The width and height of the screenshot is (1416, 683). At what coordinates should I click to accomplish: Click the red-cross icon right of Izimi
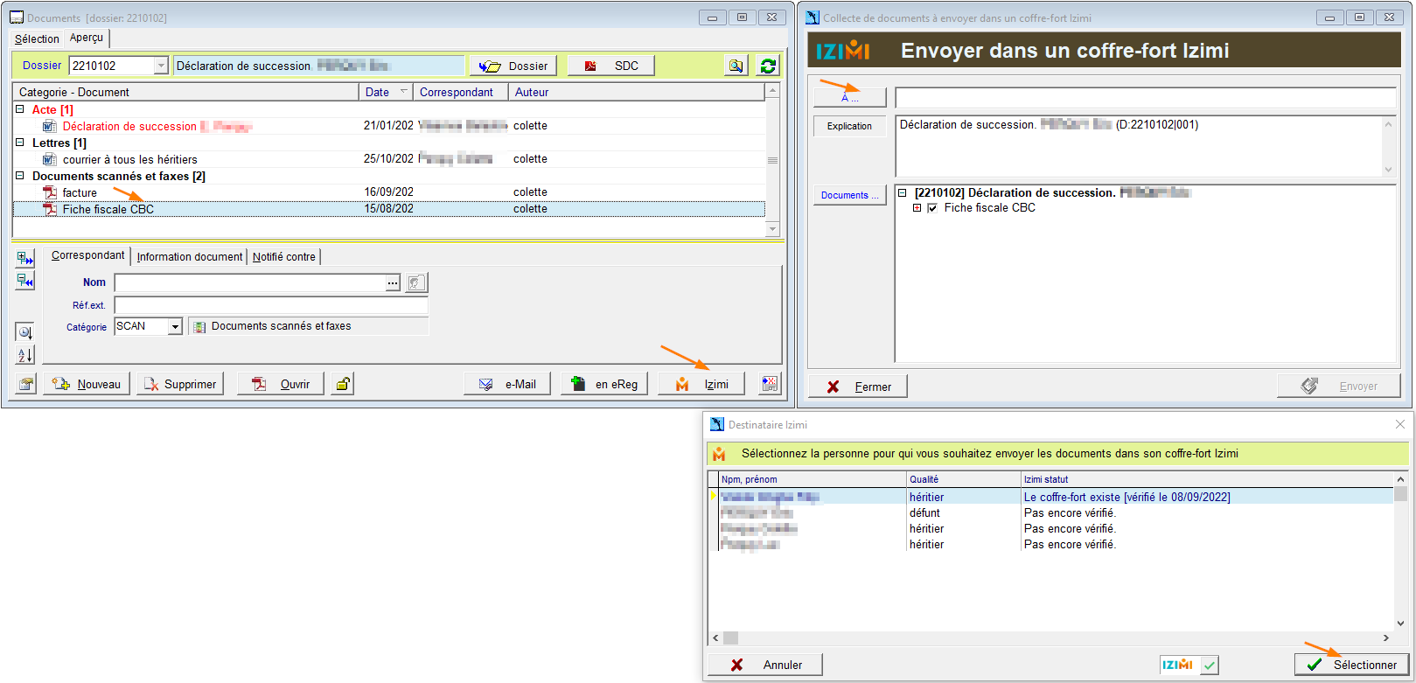(770, 384)
